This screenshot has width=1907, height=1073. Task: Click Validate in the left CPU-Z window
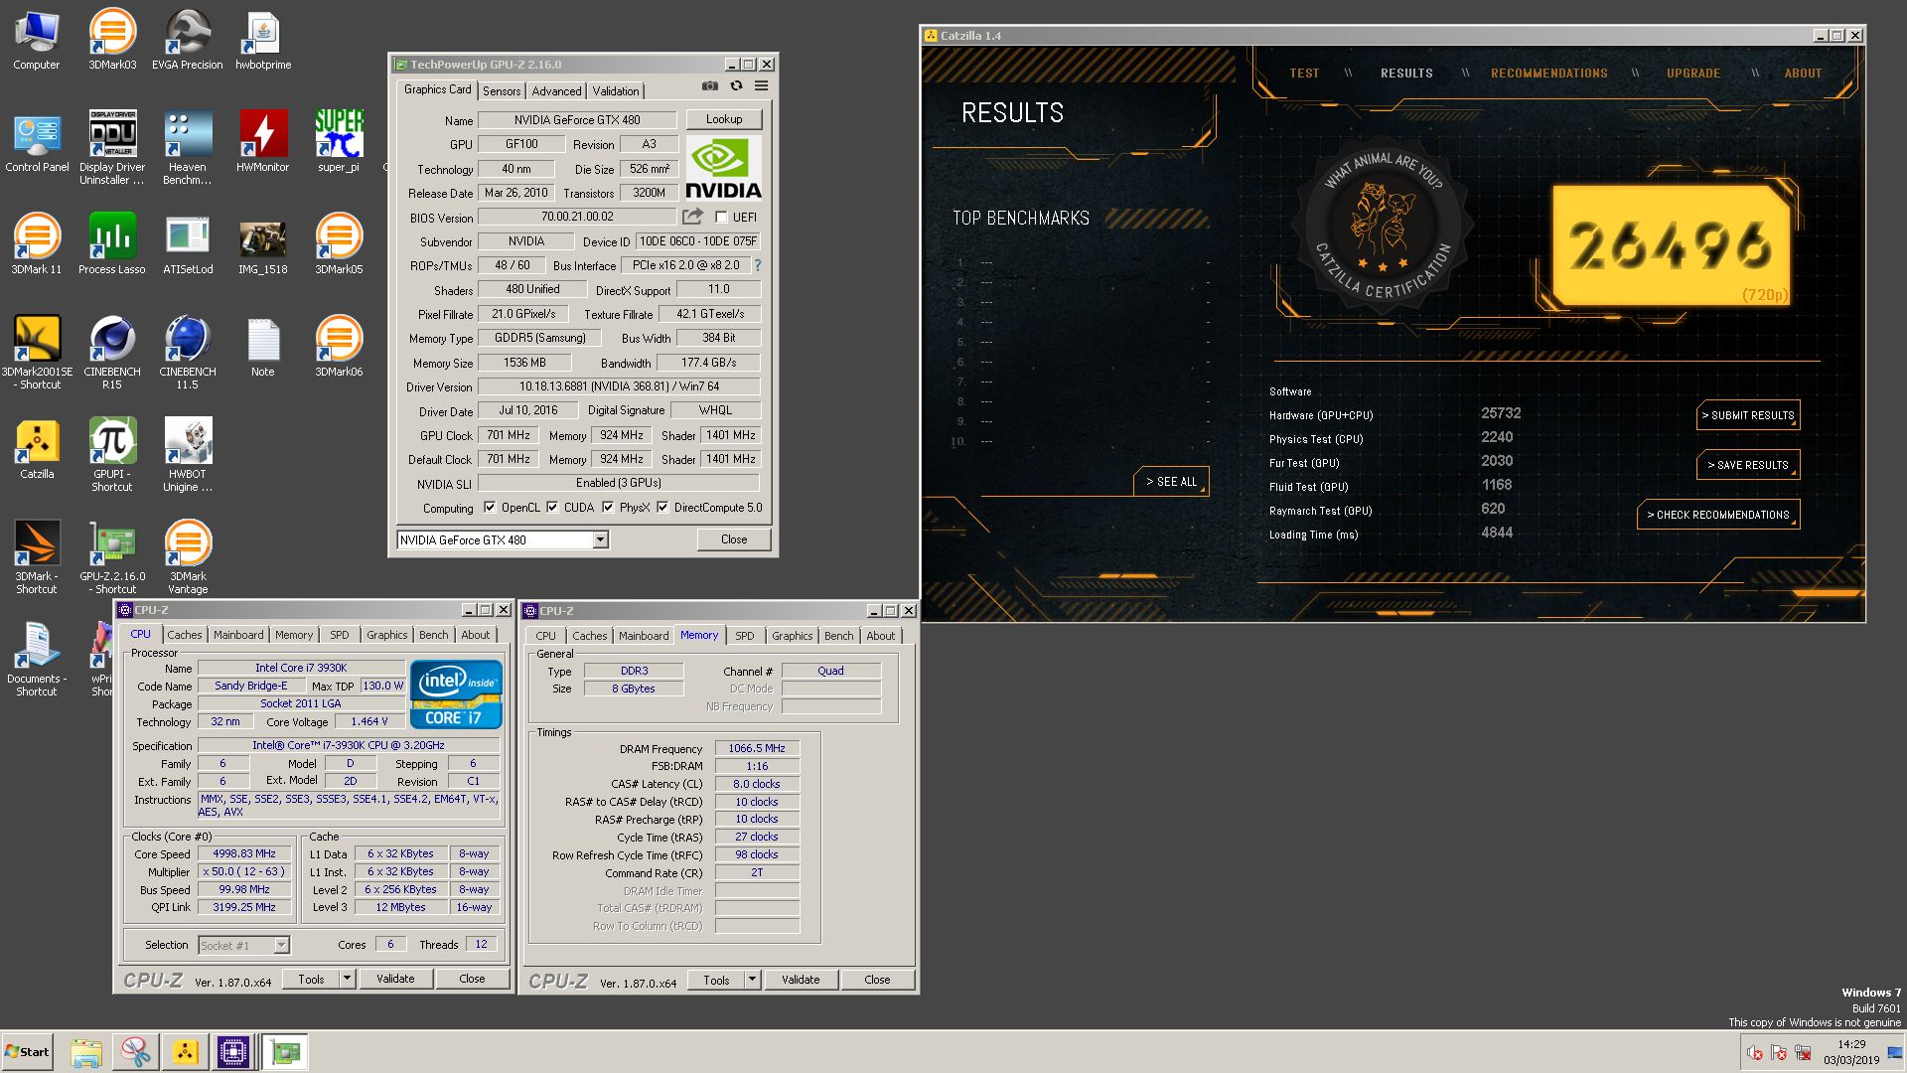pos(395,979)
